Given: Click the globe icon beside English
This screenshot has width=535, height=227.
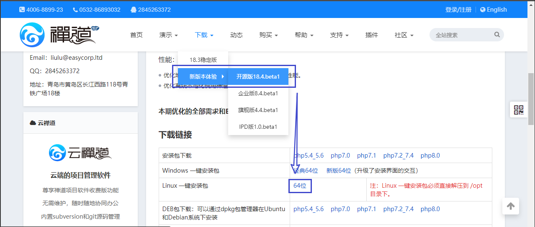Looking at the screenshot, I should tap(483, 10).
